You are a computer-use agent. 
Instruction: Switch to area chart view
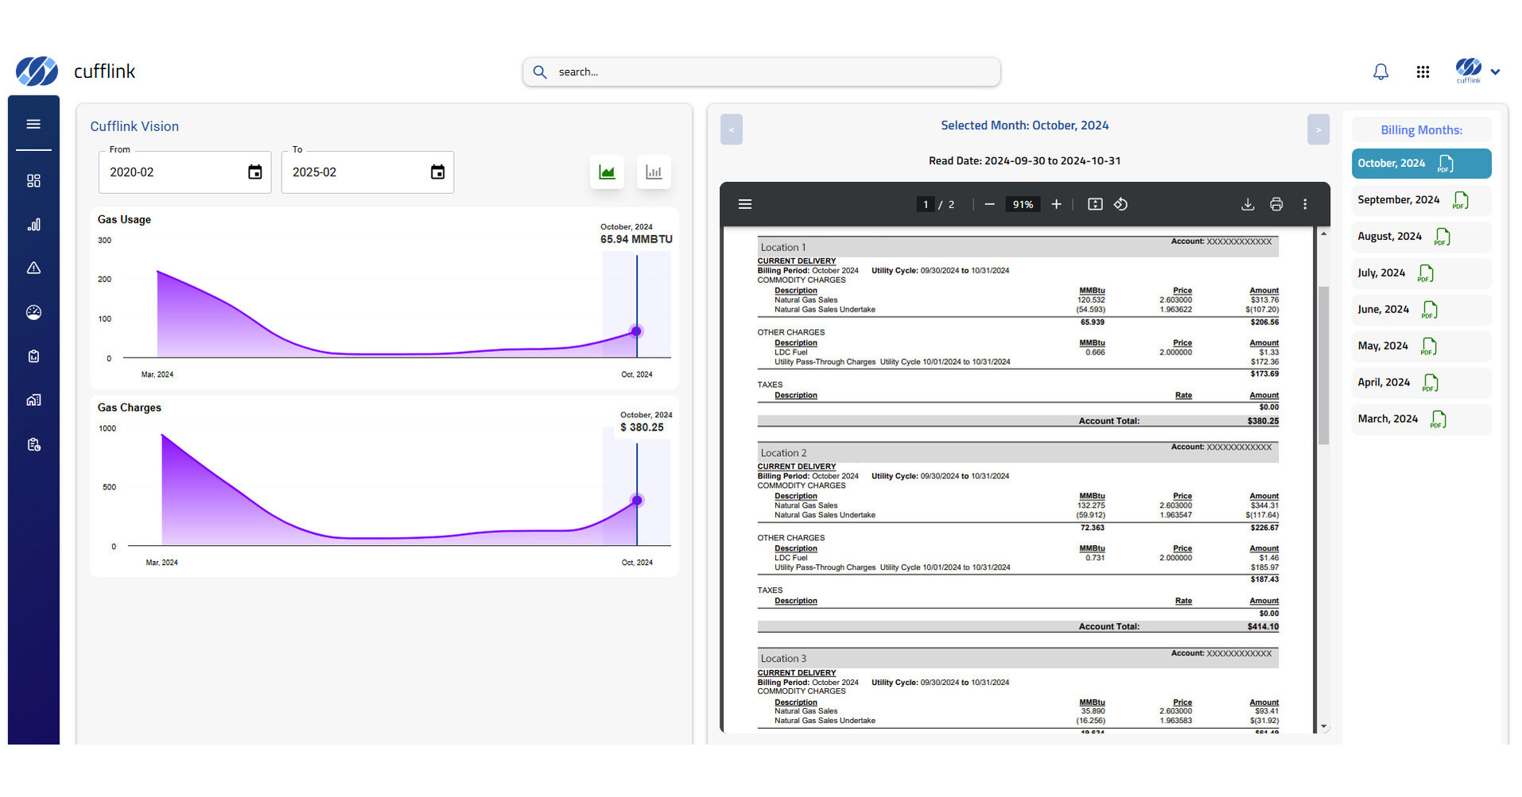pyautogui.click(x=607, y=172)
